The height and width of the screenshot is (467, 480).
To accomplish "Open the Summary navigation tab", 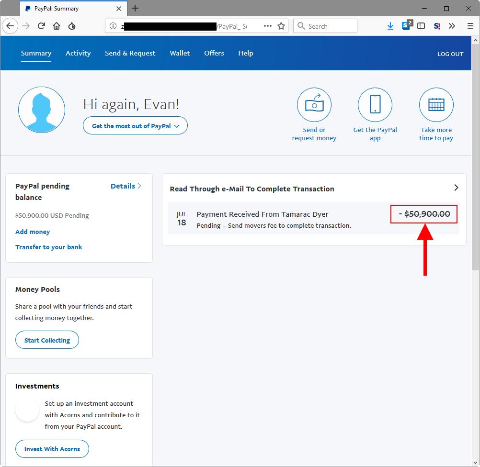I will pos(36,53).
